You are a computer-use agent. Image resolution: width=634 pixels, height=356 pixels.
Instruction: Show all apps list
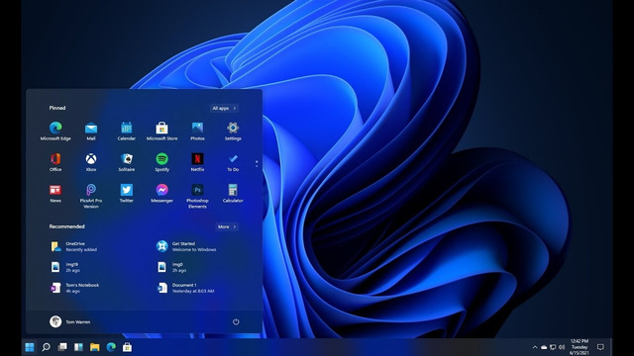click(225, 108)
